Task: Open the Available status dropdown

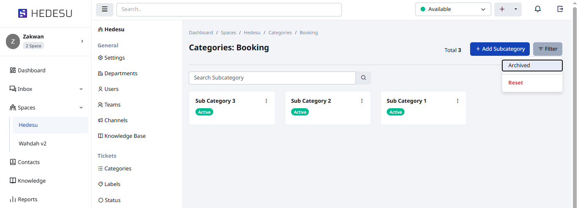Action: [453, 9]
